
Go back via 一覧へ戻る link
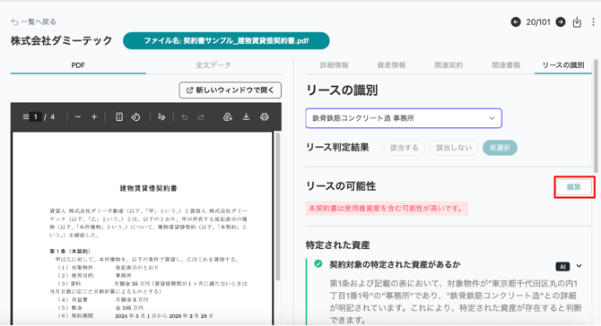tap(34, 21)
